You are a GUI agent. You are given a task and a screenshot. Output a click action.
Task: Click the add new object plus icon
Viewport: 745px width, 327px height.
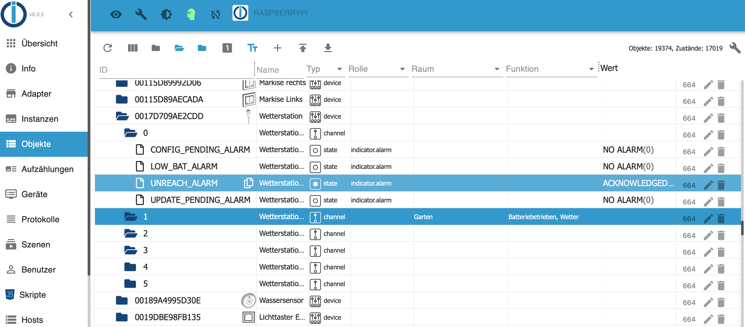click(277, 48)
